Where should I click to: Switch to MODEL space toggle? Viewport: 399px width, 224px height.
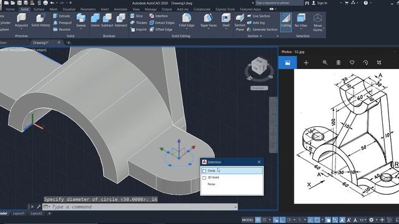(x=248, y=220)
